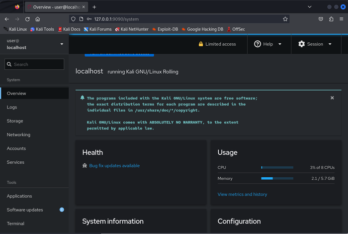The height and width of the screenshot is (234, 348).
Task: Click the Limited access lock button
Action: point(217,44)
